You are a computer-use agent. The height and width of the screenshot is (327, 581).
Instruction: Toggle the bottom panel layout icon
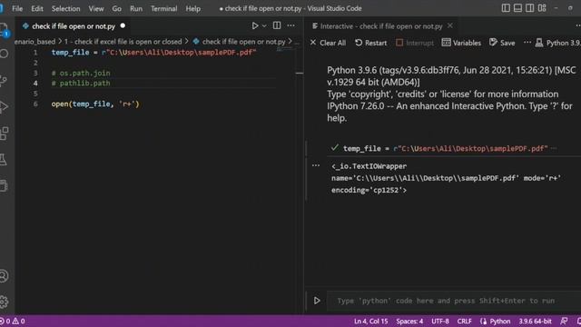pyautogui.click(x=517, y=8)
